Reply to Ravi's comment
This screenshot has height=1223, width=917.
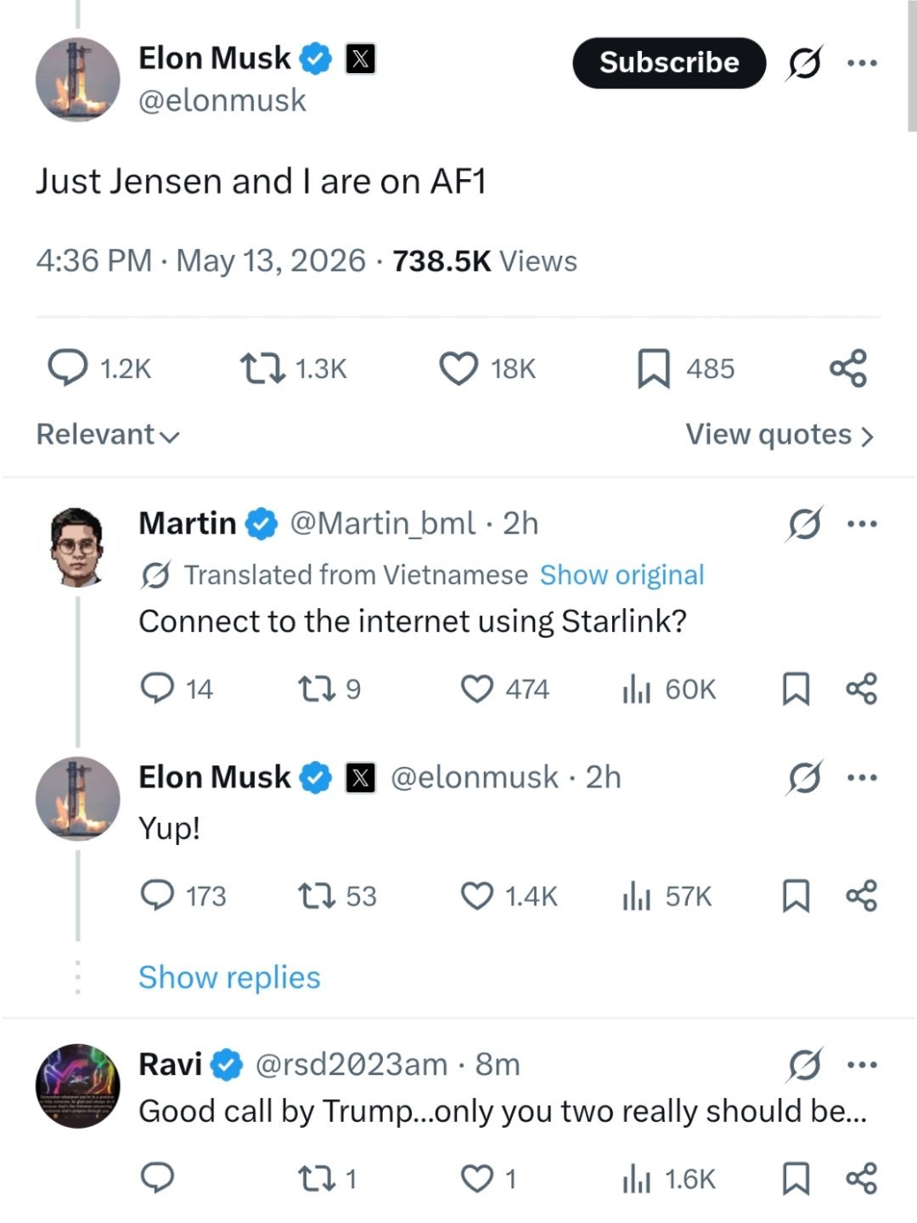(157, 1178)
